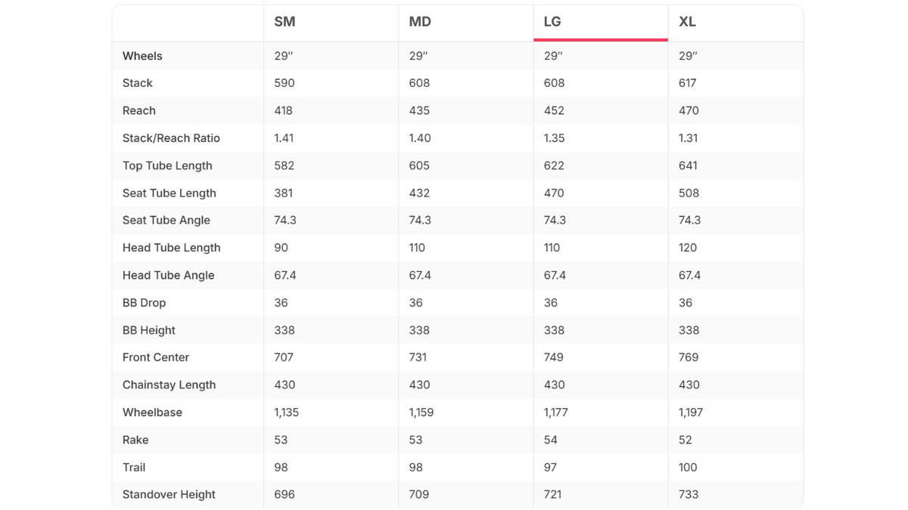Select SM Seat Tube Length value 381
The width and height of the screenshot is (908, 510).
284,193
